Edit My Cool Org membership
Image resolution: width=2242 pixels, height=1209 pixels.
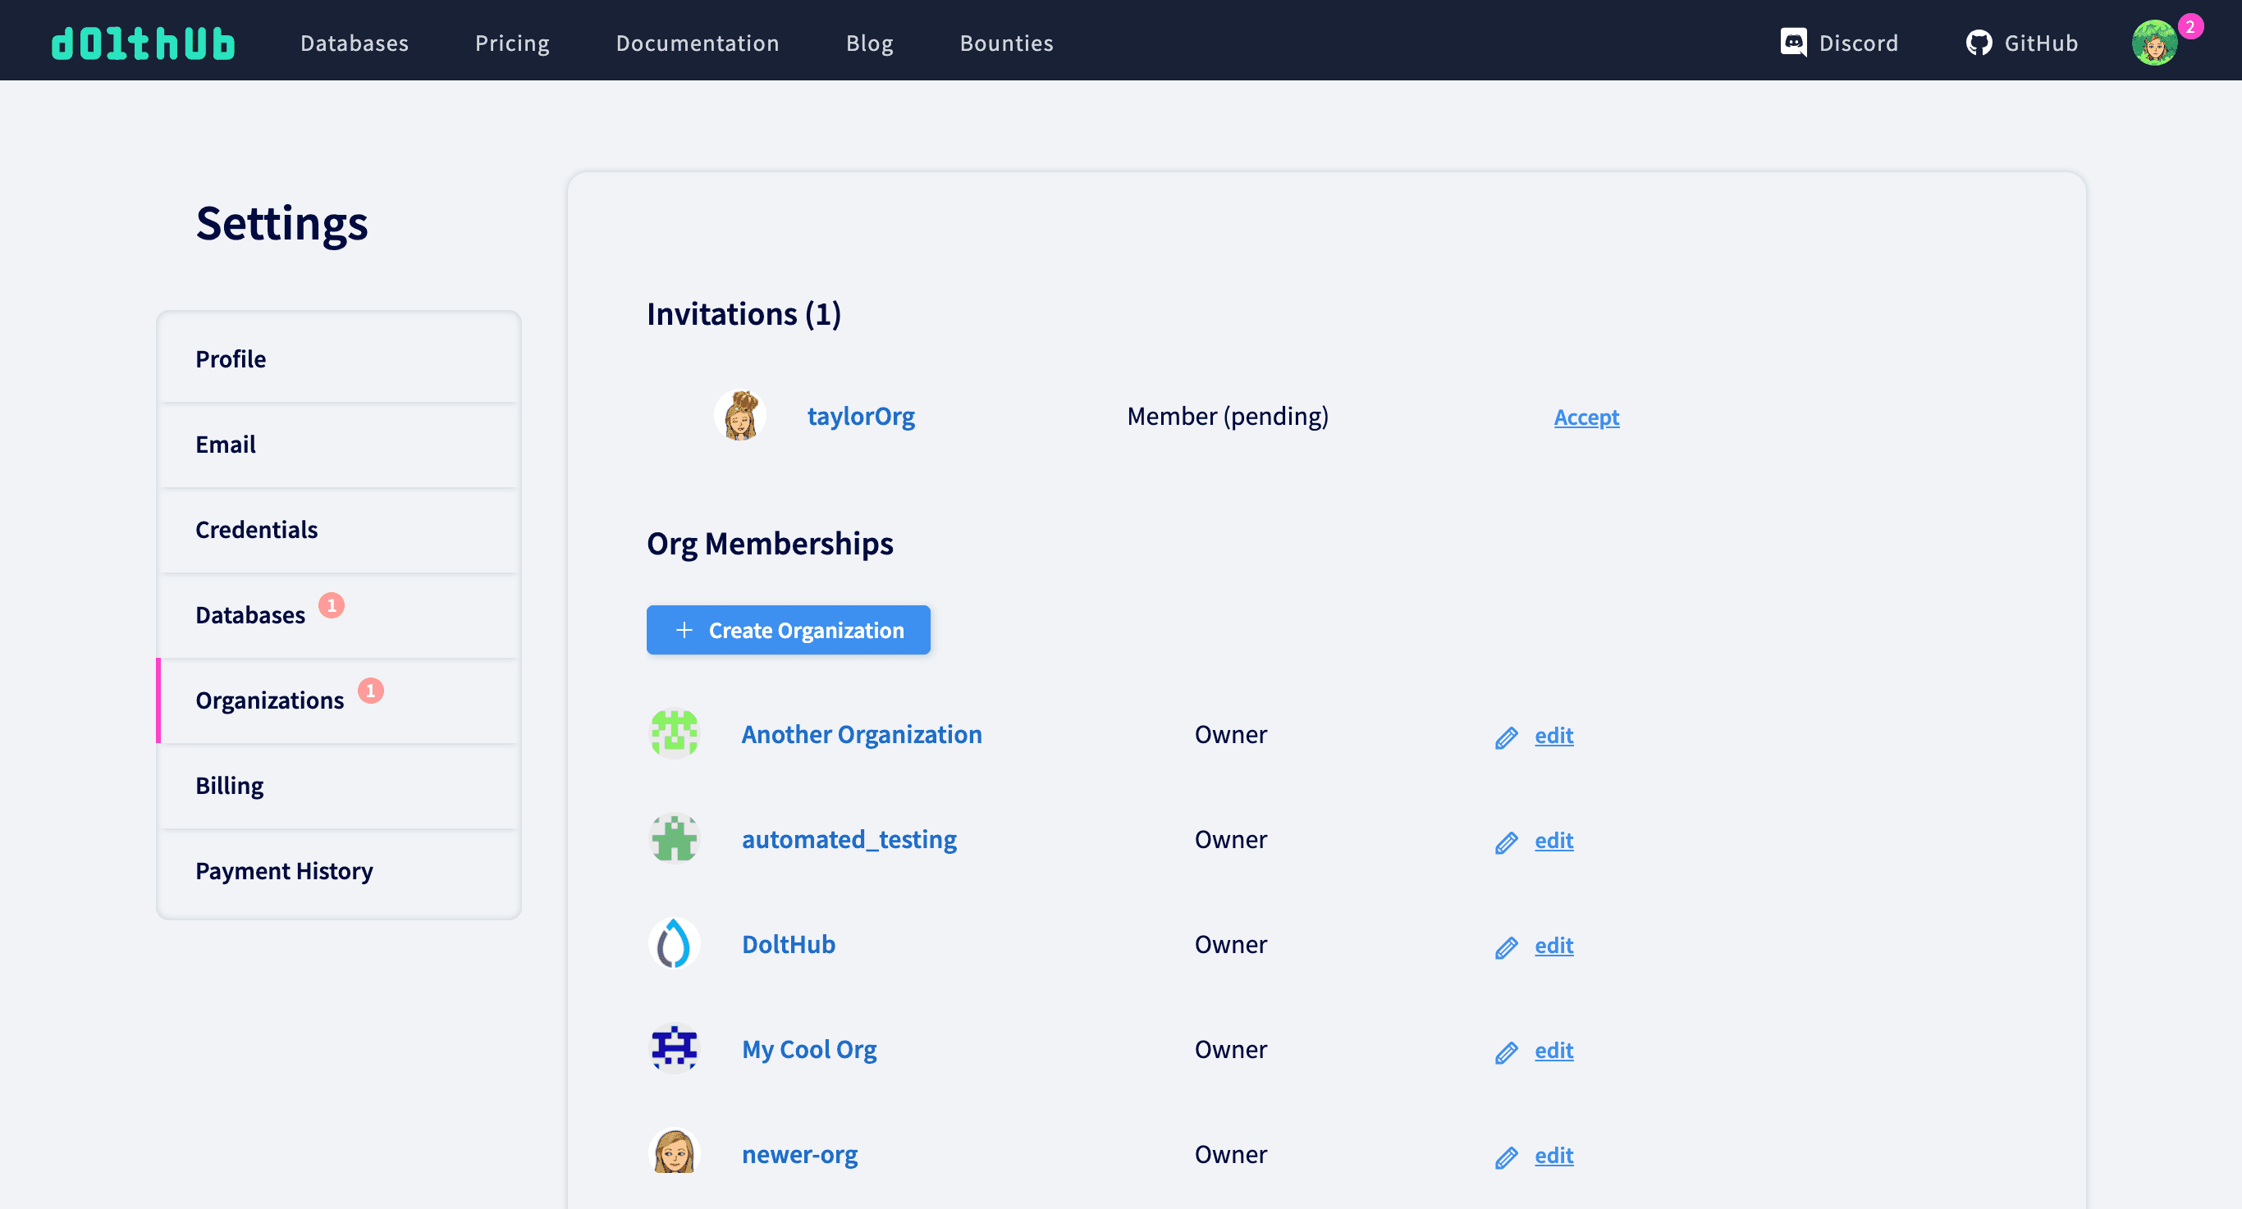coord(1553,1051)
